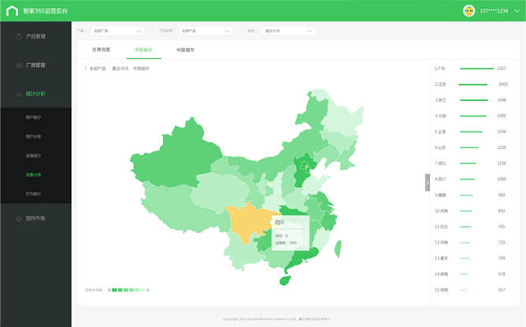Click the 固件升级 sidebar icon
Viewport: 526px width, 327px height.
(19, 218)
